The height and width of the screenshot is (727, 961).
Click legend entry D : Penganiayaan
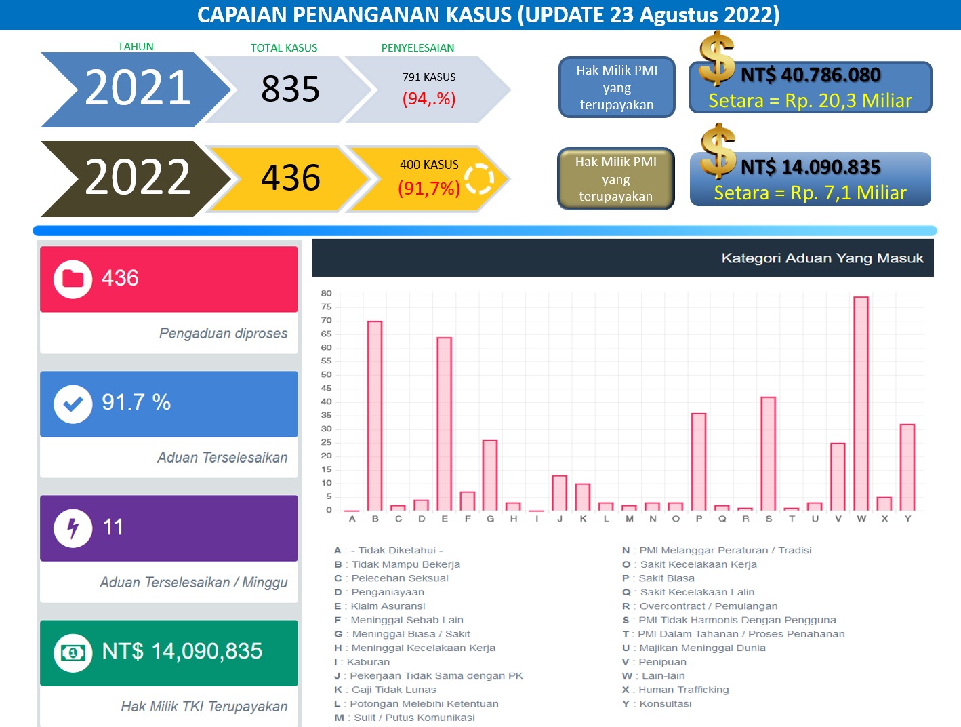(x=379, y=592)
